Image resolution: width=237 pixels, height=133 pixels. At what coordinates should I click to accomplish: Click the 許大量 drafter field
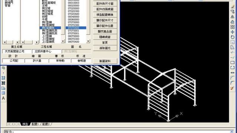[37, 61]
